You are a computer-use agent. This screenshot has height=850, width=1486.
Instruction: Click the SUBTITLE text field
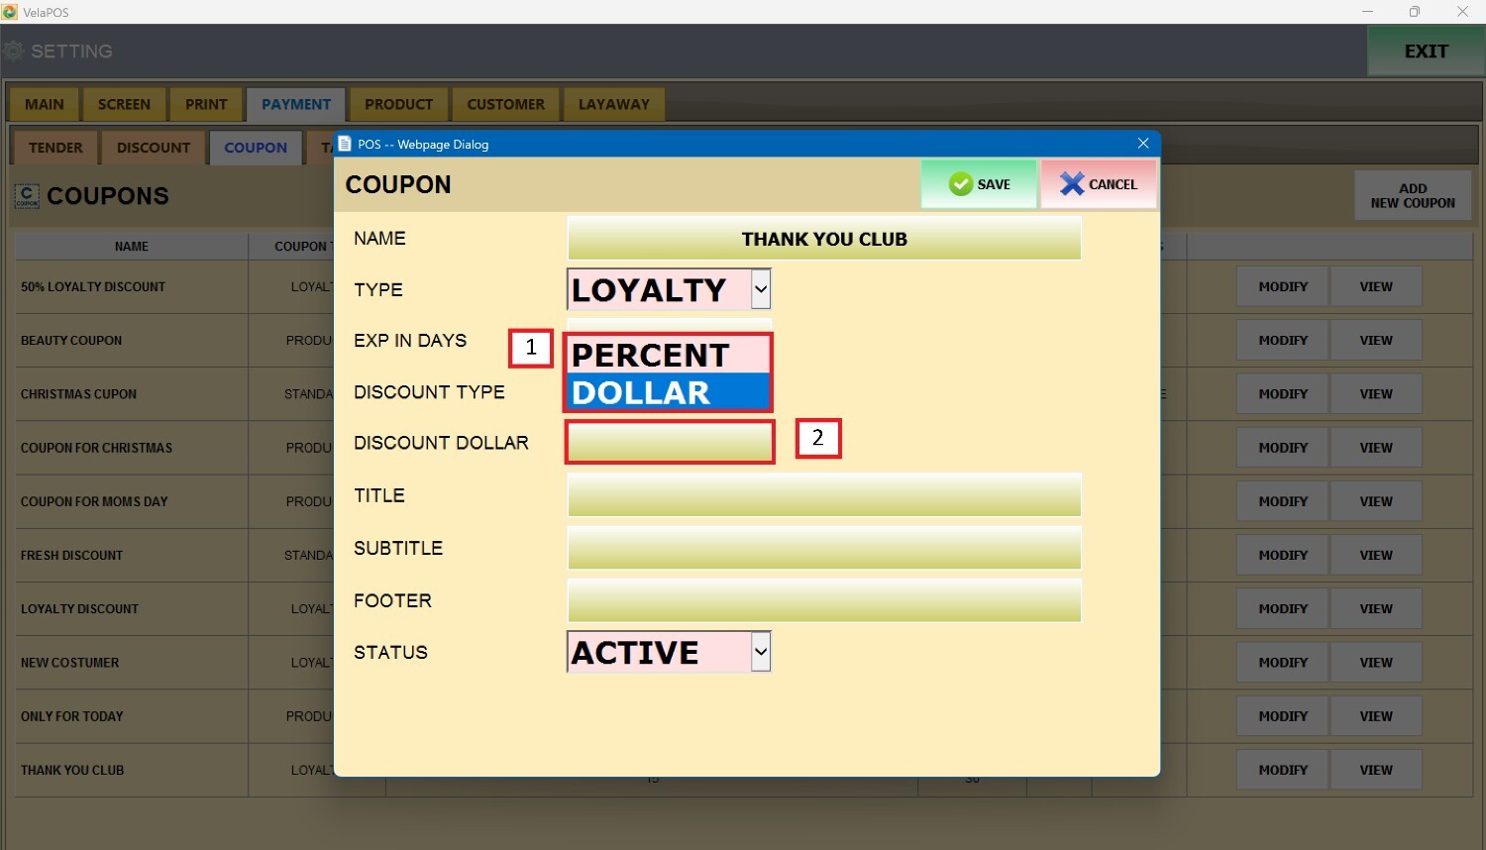pyautogui.click(x=824, y=548)
